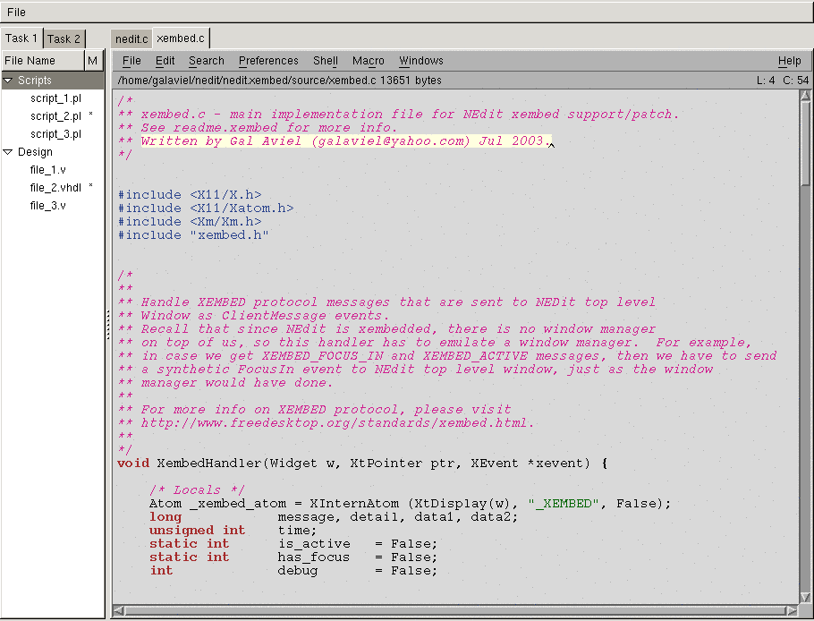Collapse the Scripts tree group
The width and height of the screenshot is (814, 621).
coord(8,81)
